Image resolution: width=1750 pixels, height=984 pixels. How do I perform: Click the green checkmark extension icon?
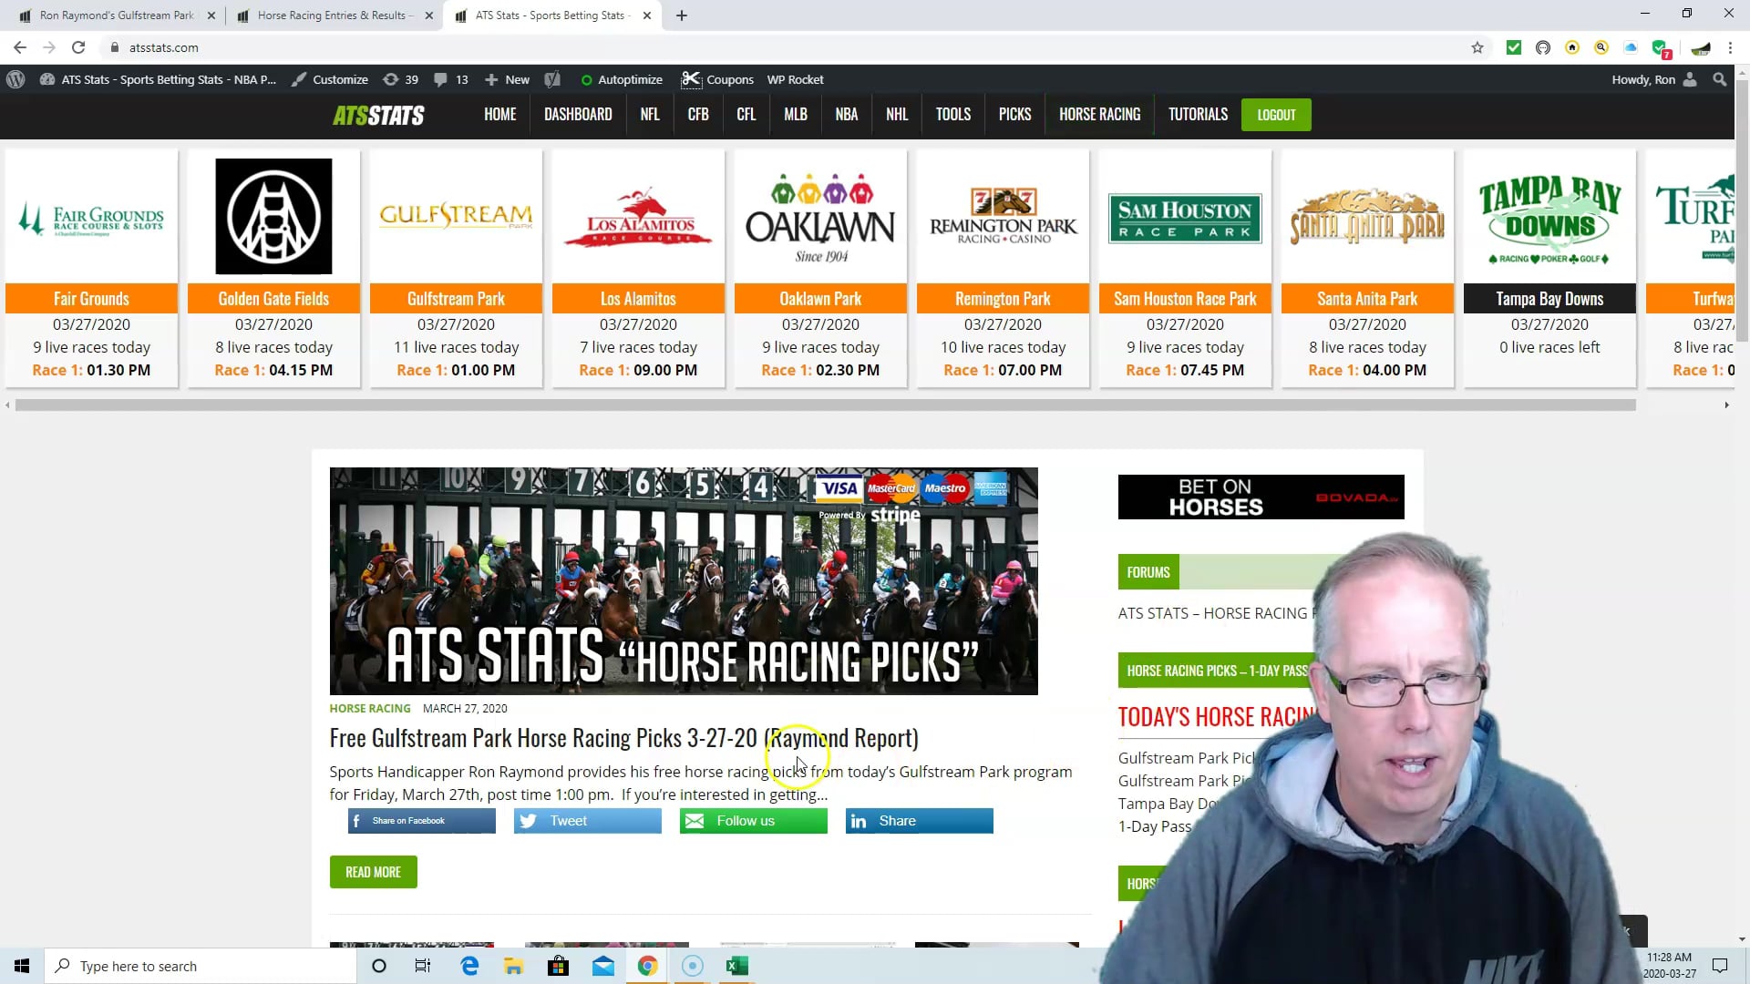[1514, 47]
